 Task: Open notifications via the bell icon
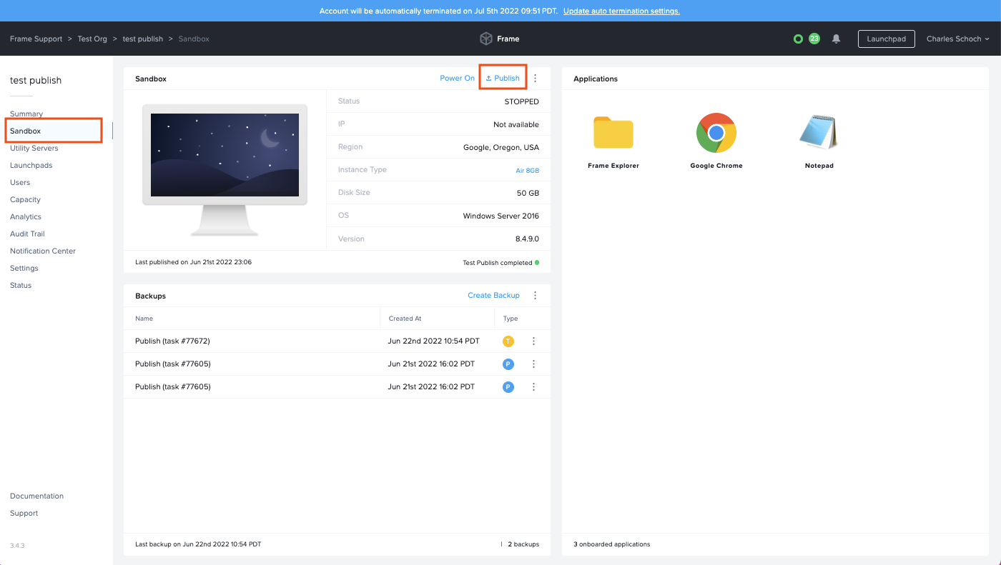836,39
